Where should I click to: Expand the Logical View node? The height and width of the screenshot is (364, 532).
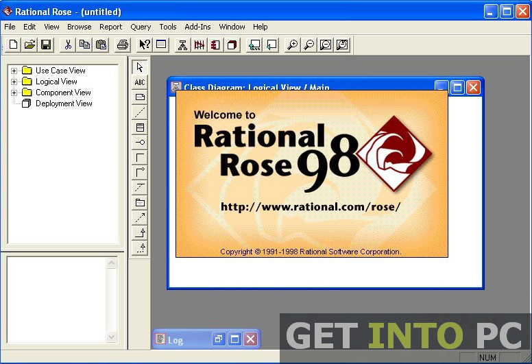click(14, 82)
